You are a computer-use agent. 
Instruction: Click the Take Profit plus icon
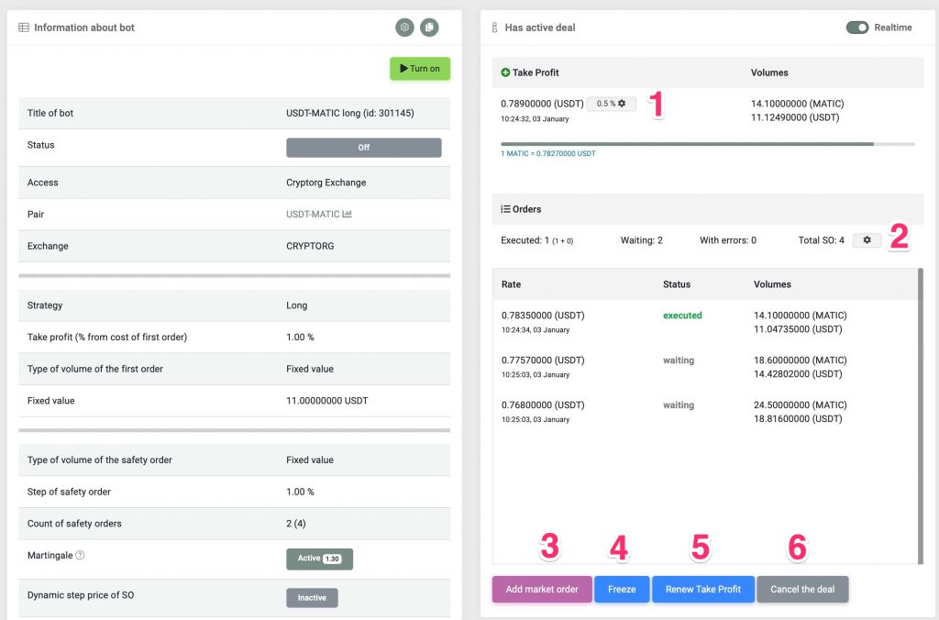[505, 72]
